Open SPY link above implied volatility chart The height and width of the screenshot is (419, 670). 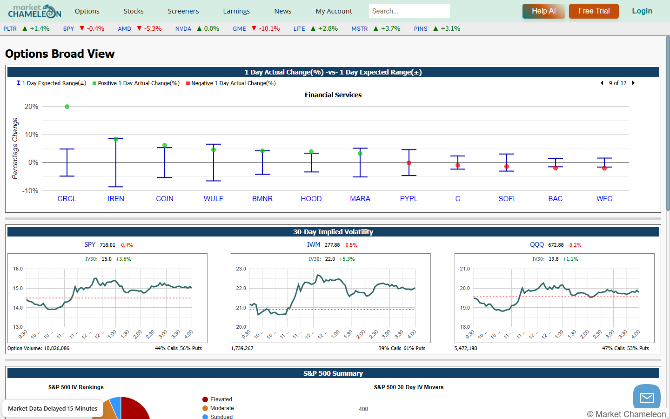pyautogui.click(x=90, y=244)
